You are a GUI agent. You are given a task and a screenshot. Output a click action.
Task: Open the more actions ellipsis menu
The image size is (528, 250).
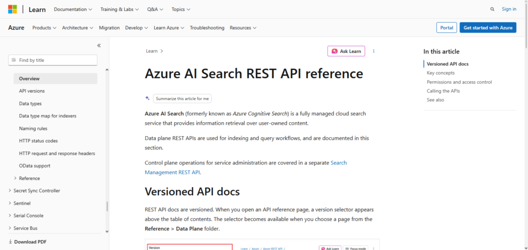click(374, 51)
